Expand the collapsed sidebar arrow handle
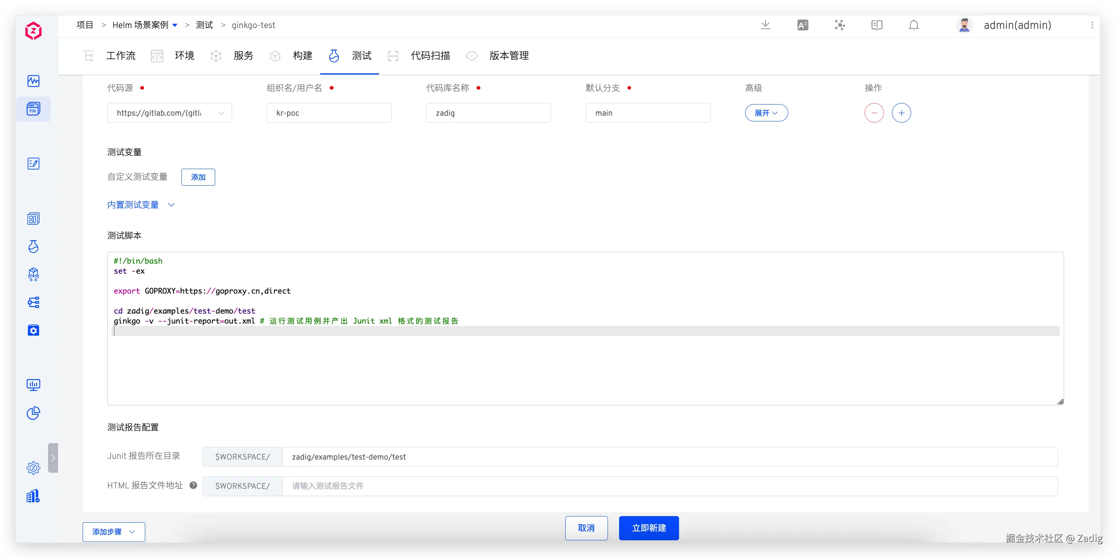The width and height of the screenshot is (1116, 558). coord(53,458)
